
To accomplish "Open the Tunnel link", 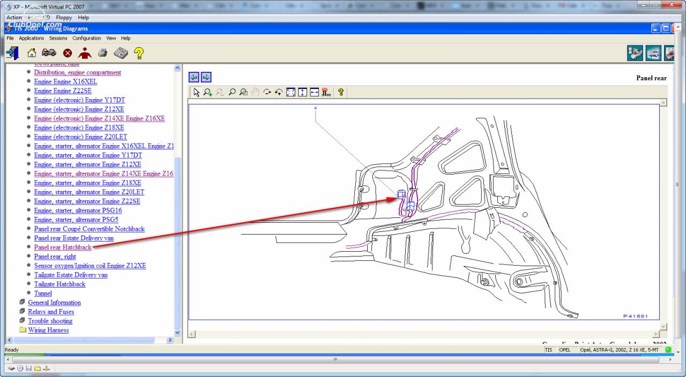I will click(x=43, y=293).
